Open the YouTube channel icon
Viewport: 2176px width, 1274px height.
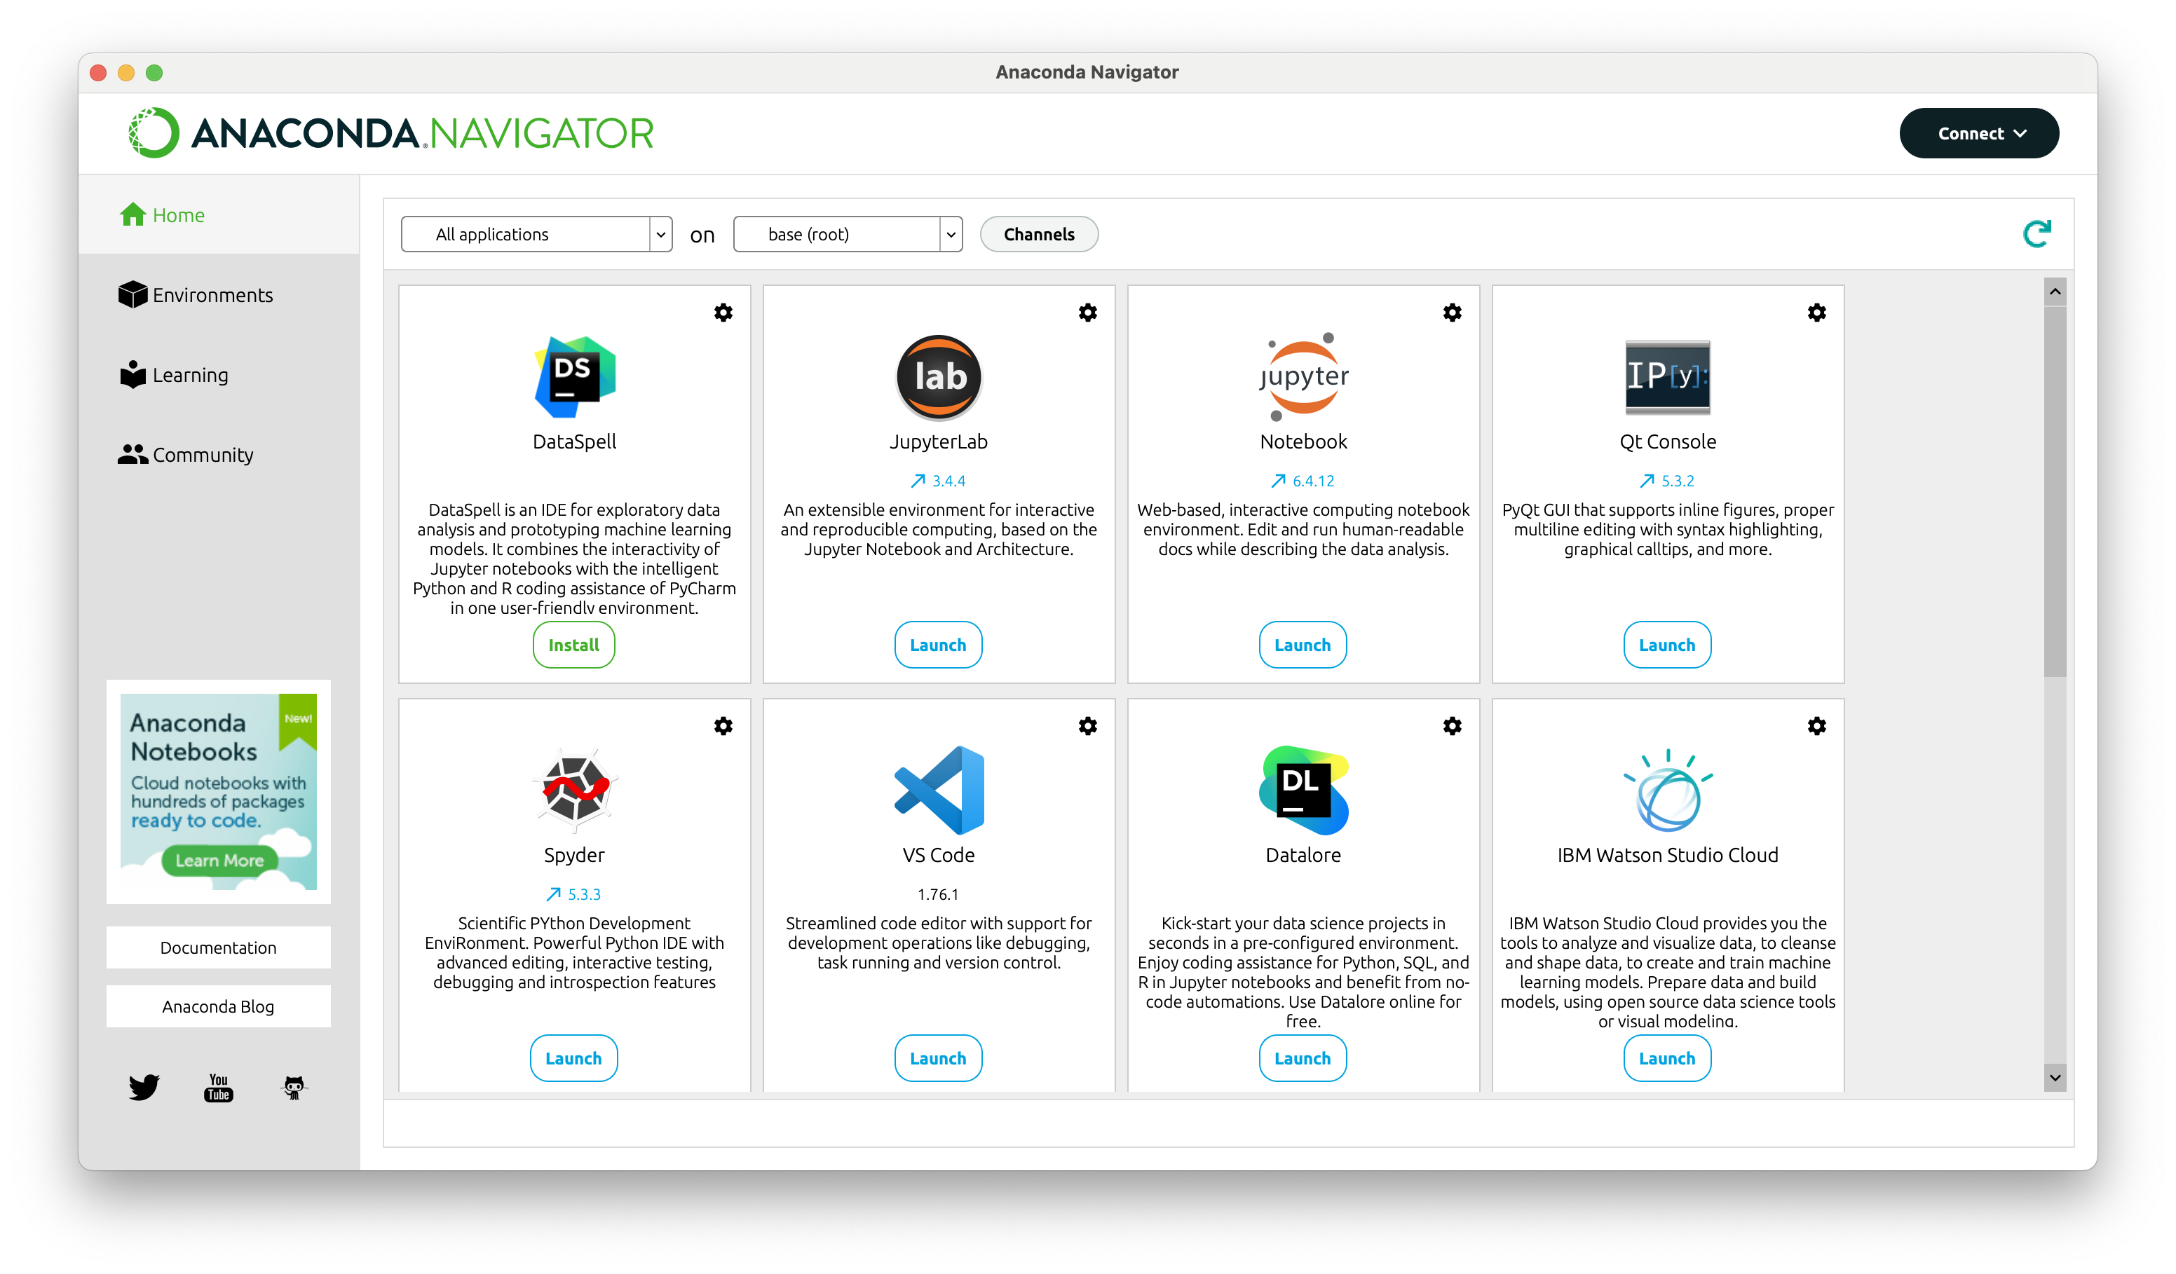coord(219,1087)
